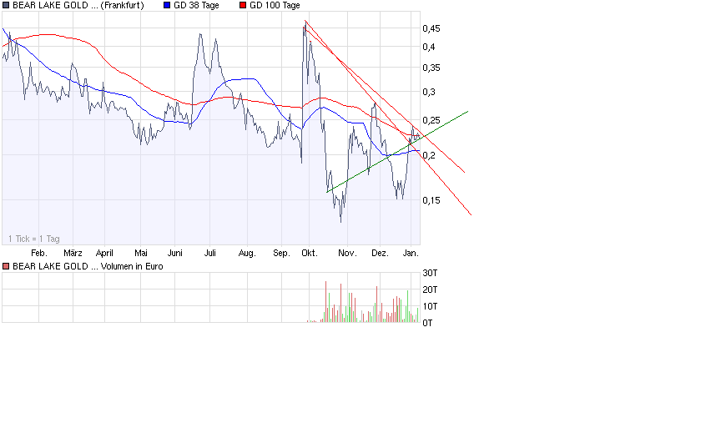Click the '0,3' price axis value
Screen dimensions: 701x438
tap(429, 92)
